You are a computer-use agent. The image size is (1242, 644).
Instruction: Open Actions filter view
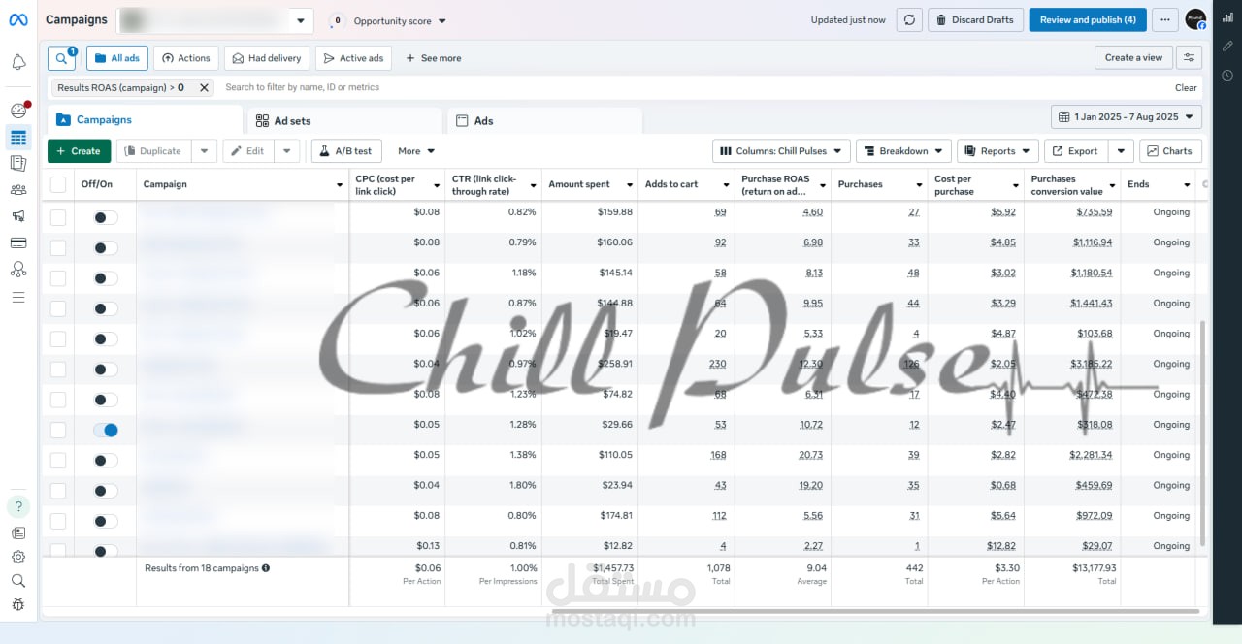(185, 58)
